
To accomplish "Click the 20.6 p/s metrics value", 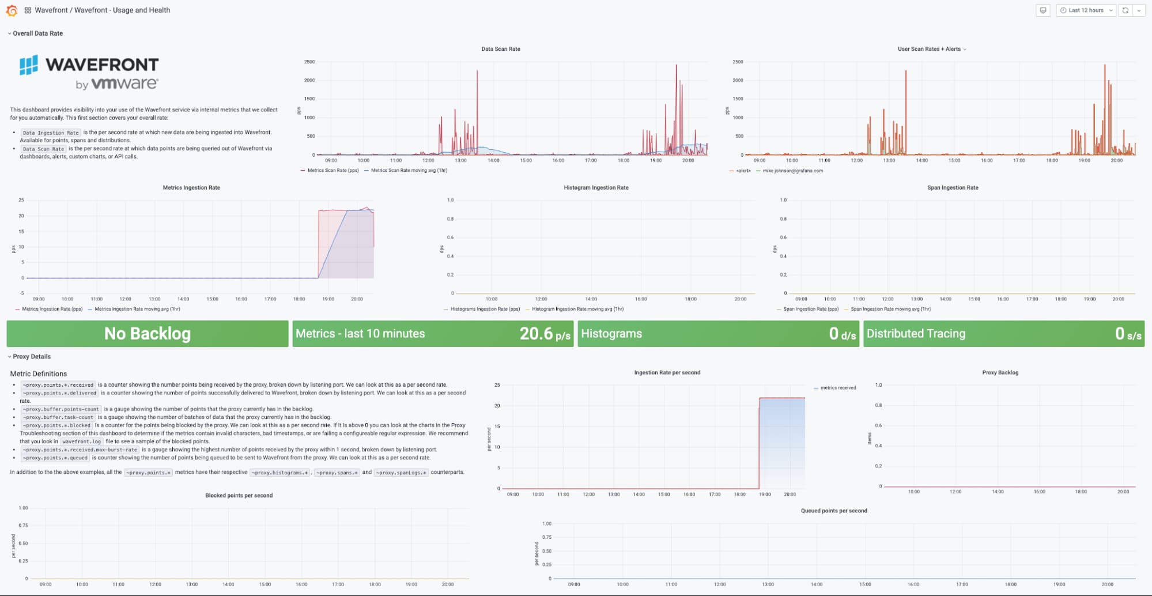I will click(x=545, y=334).
